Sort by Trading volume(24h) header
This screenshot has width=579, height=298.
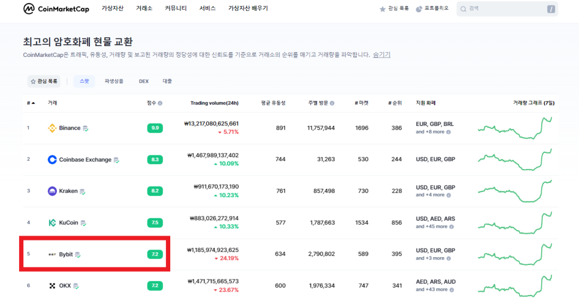[215, 103]
